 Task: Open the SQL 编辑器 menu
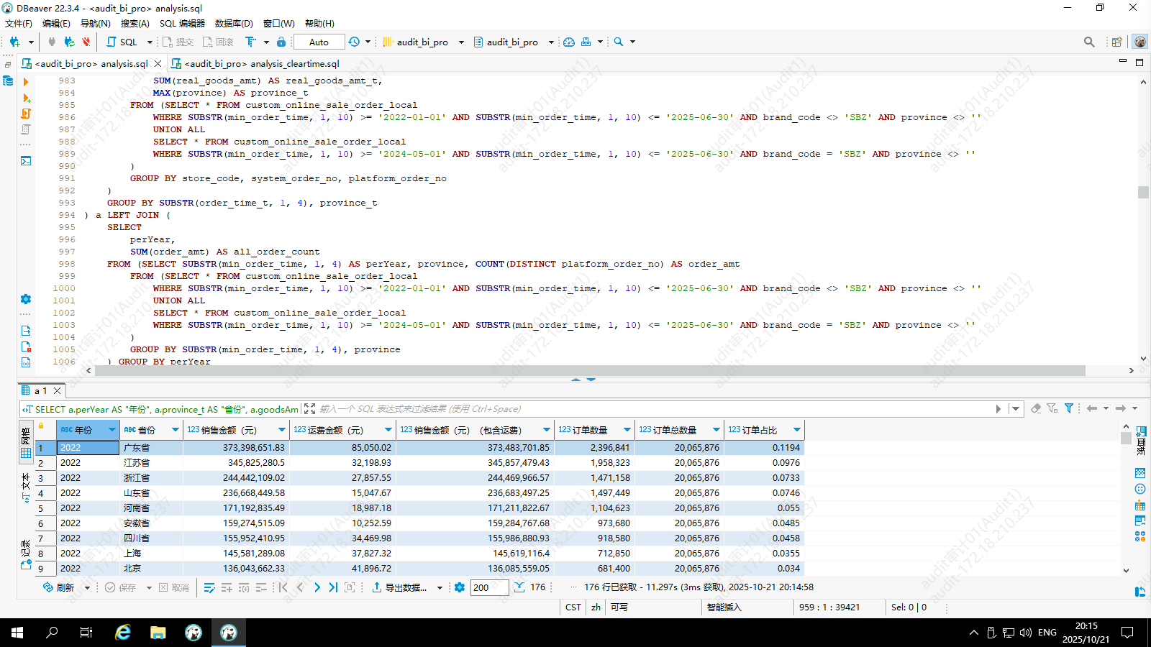(x=182, y=24)
